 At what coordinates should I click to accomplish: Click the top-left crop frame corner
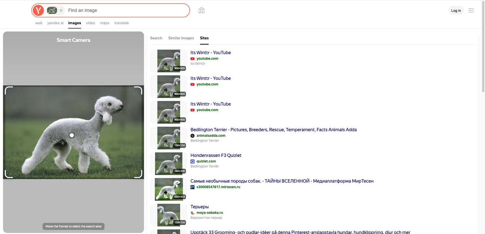tap(8, 90)
